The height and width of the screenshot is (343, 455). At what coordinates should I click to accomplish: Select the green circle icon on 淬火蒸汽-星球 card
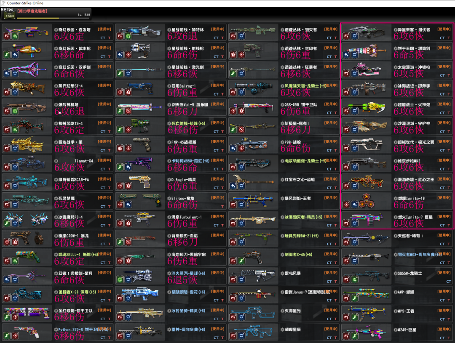point(120,280)
